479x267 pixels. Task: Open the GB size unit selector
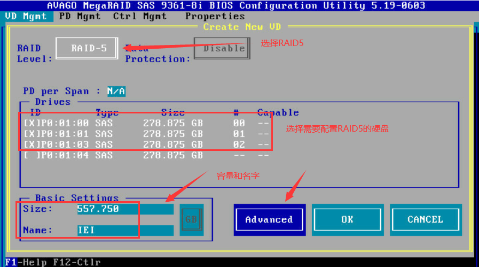(x=192, y=219)
